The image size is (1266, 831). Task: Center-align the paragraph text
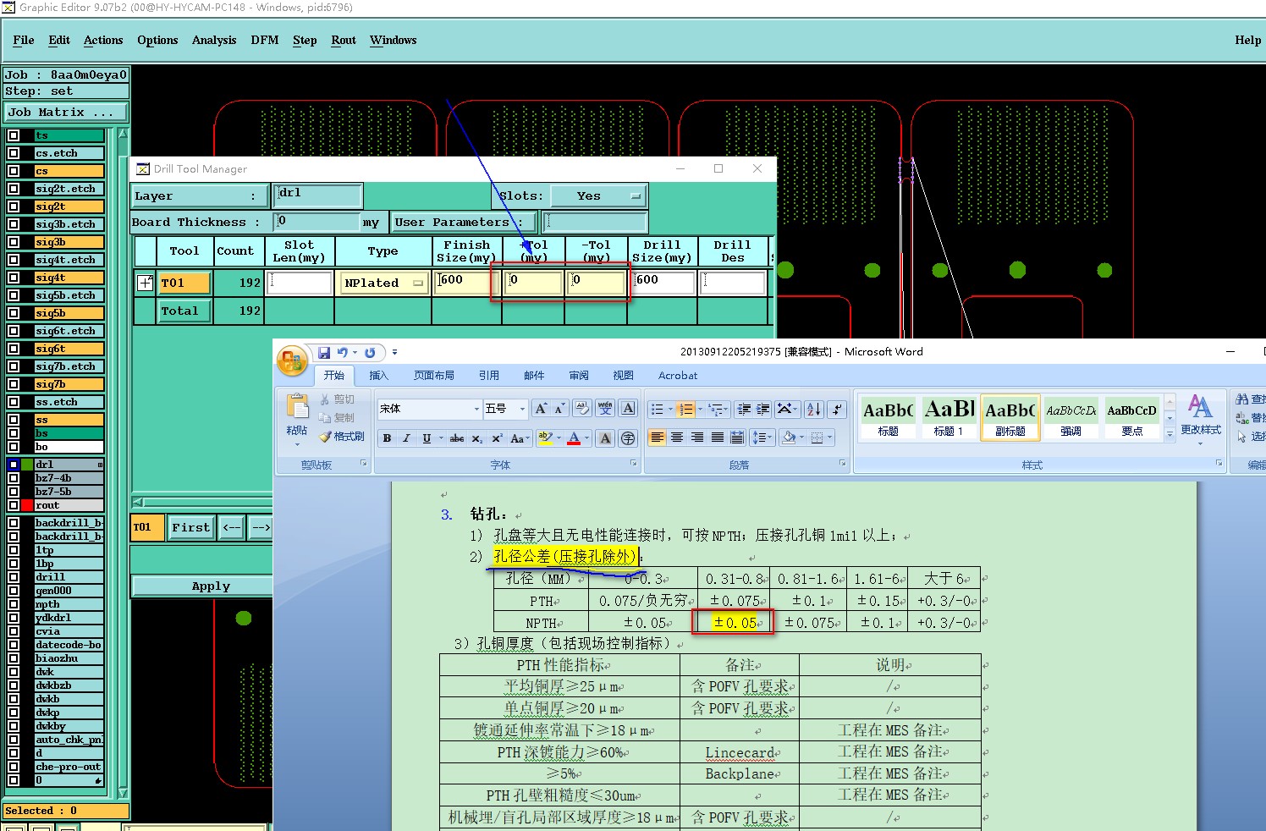click(677, 438)
